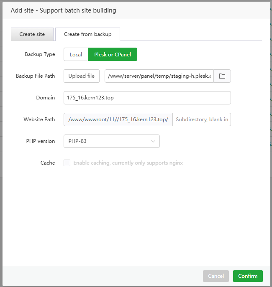Confirm the site creation
Image resolution: width=272 pixels, height=287 pixels.
point(248,276)
